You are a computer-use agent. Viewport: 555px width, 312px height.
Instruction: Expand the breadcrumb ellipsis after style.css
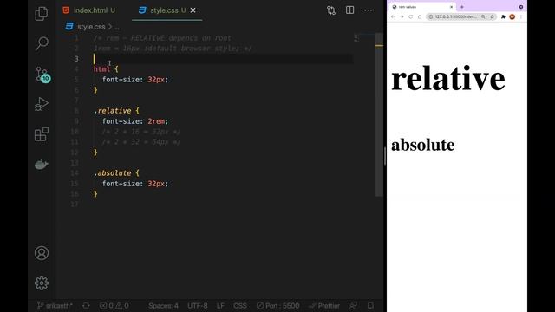point(117,27)
